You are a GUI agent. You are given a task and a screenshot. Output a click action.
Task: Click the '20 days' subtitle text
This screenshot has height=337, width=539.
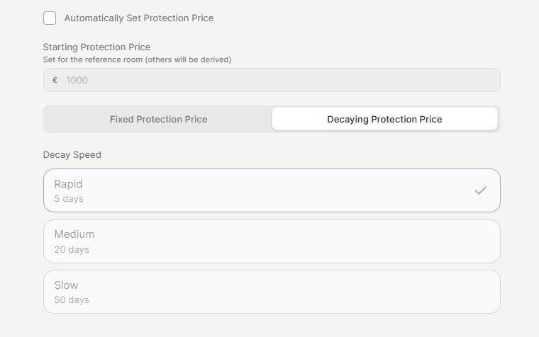tap(72, 249)
